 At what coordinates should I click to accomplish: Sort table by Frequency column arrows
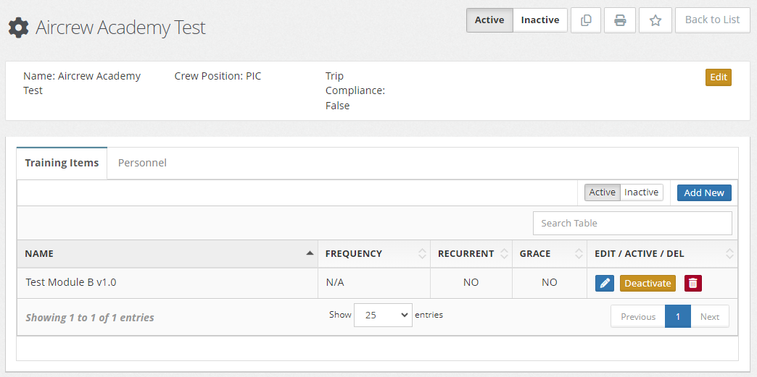pos(423,253)
